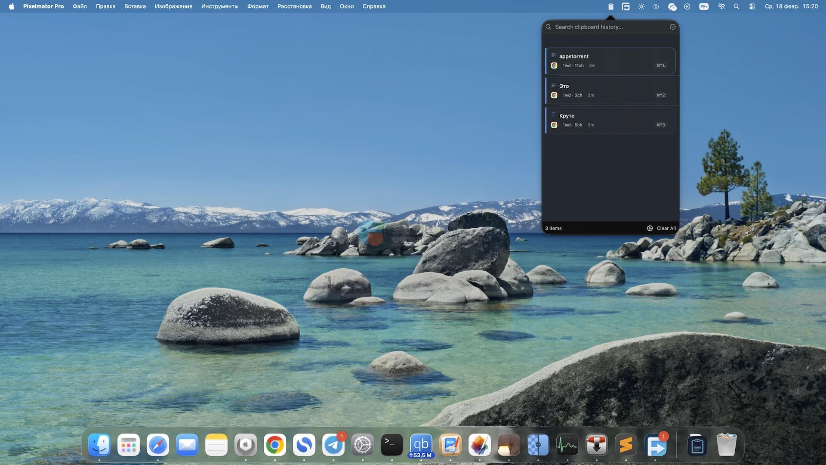Click the Wi-Fi status icon
The width and height of the screenshot is (826, 465).
[x=721, y=6]
